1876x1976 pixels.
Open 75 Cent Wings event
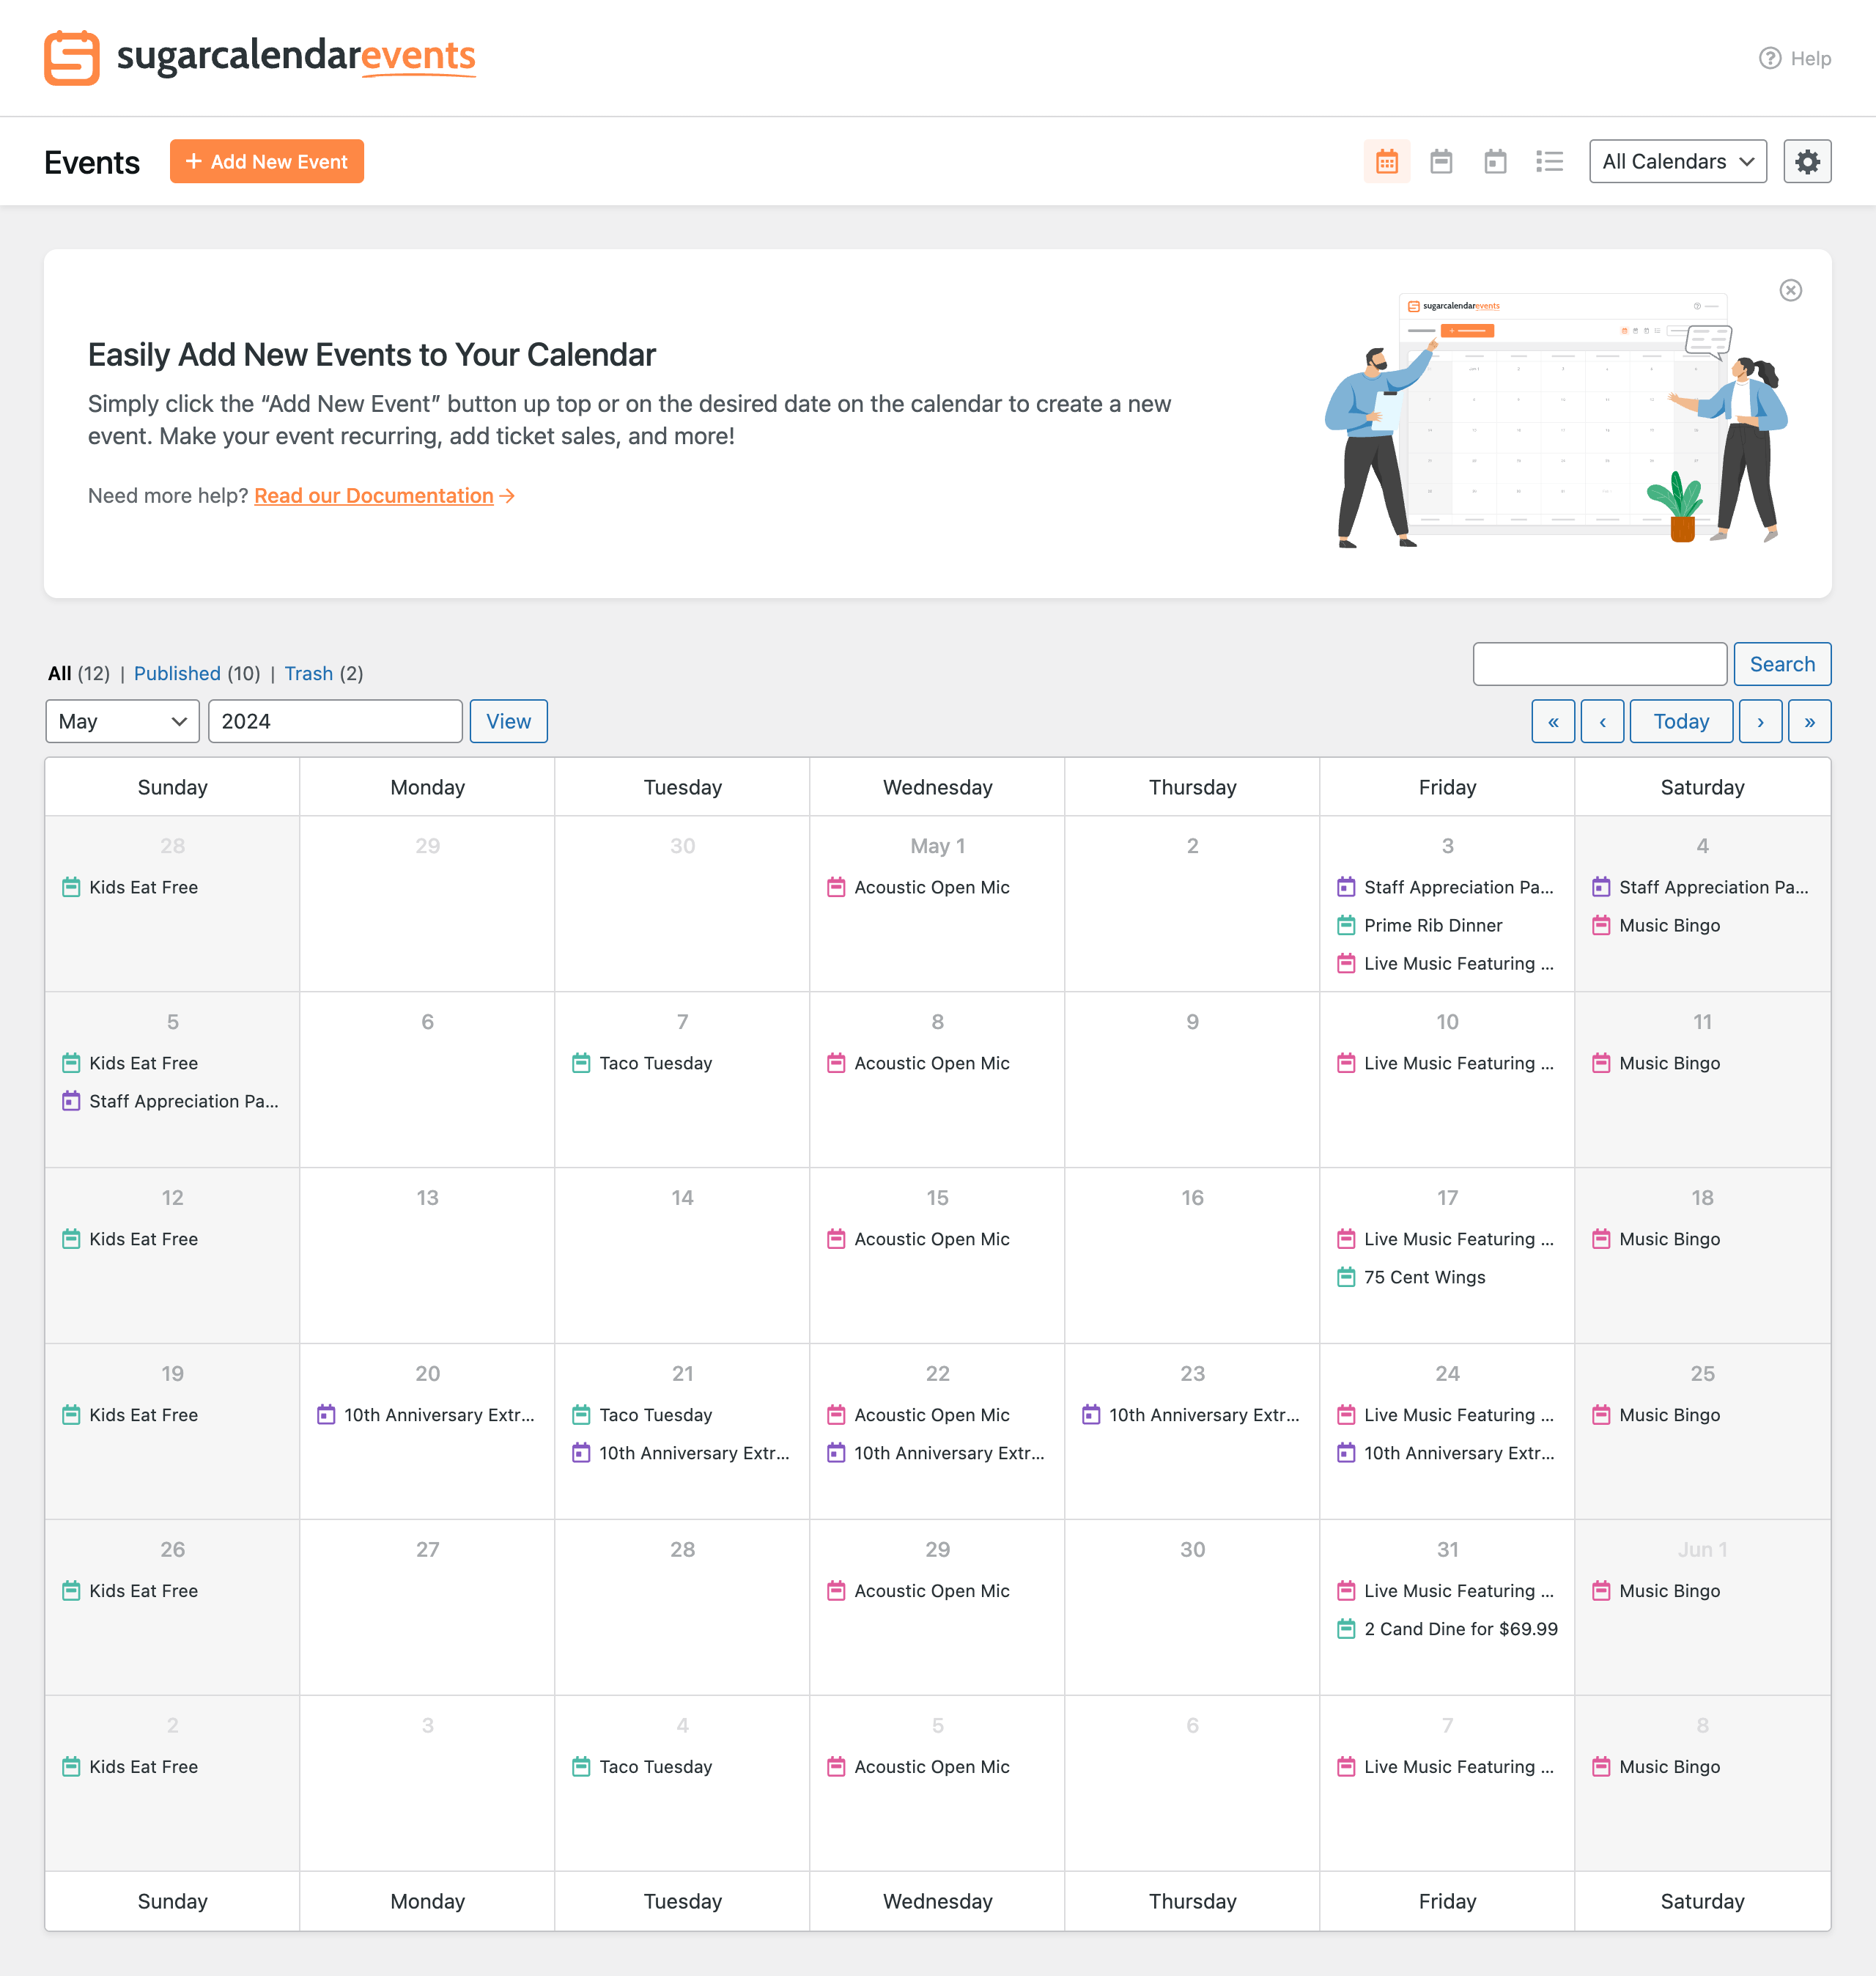(1424, 1277)
